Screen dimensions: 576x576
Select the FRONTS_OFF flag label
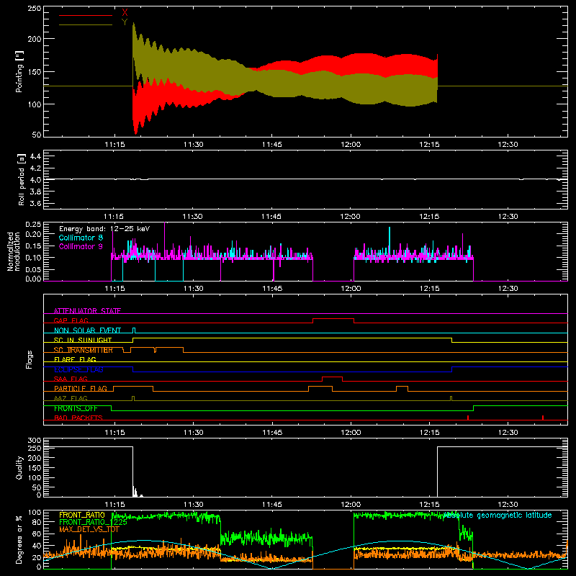[x=76, y=408]
